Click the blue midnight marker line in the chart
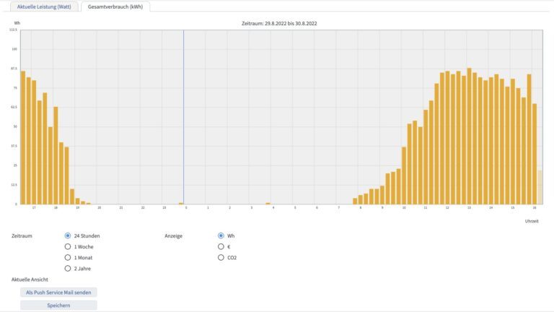Image resolution: width=554 pixels, height=312 pixels. pos(183,117)
